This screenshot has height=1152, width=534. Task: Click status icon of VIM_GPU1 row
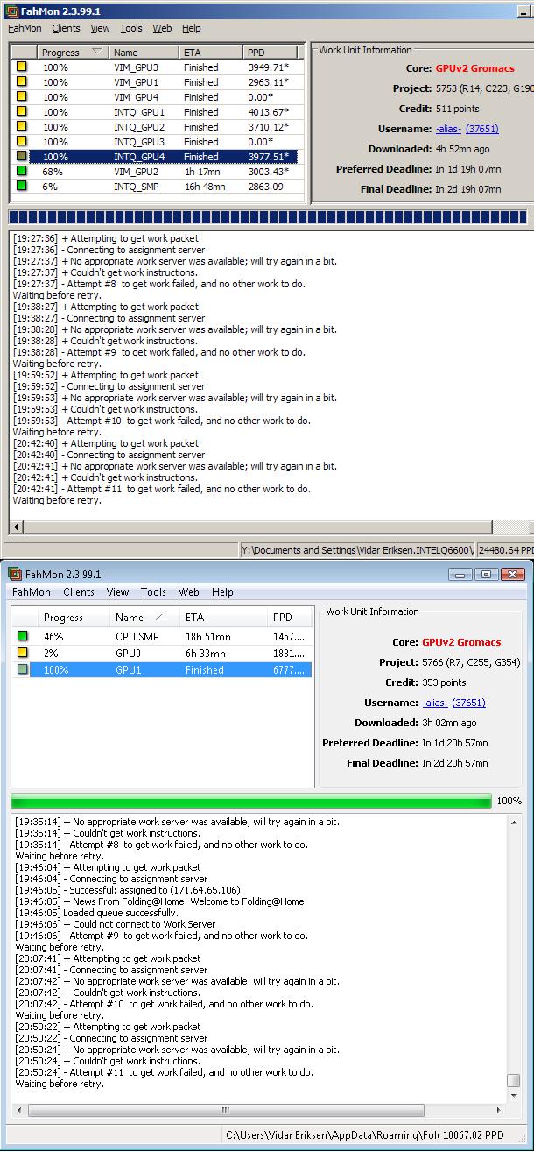tap(22, 82)
